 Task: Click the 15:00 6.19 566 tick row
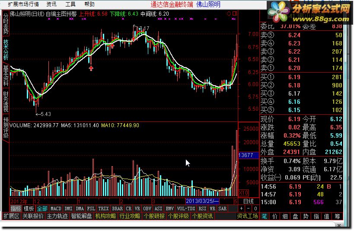[x=301, y=202]
